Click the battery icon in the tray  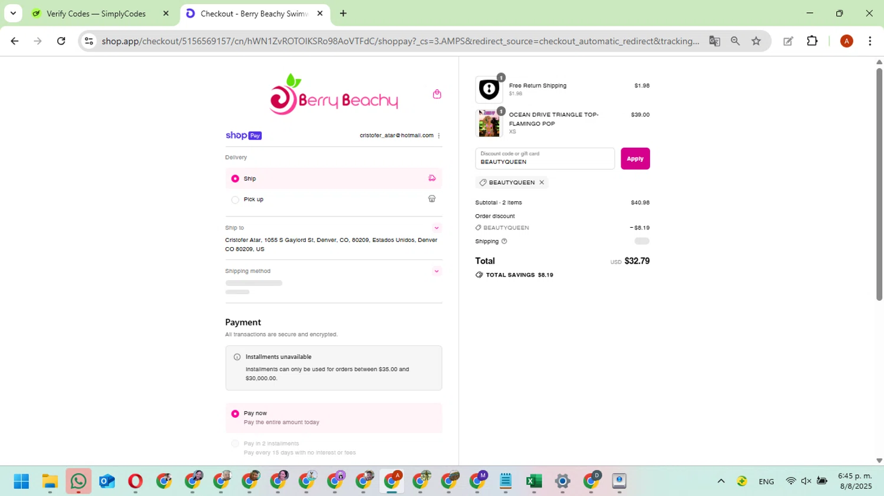click(x=822, y=481)
